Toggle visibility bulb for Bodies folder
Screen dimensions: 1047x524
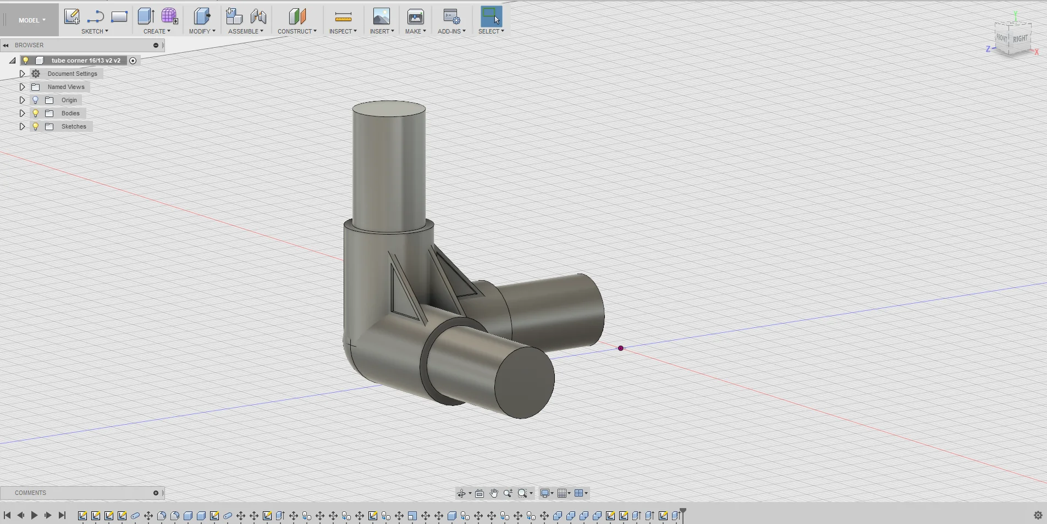pos(36,113)
